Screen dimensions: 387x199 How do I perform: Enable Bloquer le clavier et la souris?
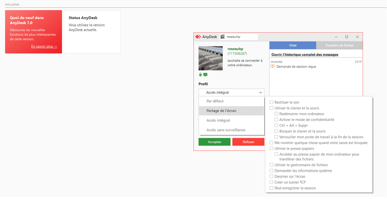click(x=276, y=131)
